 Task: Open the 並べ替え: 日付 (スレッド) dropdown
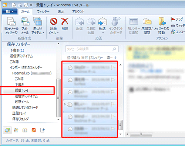click(85, 58)
